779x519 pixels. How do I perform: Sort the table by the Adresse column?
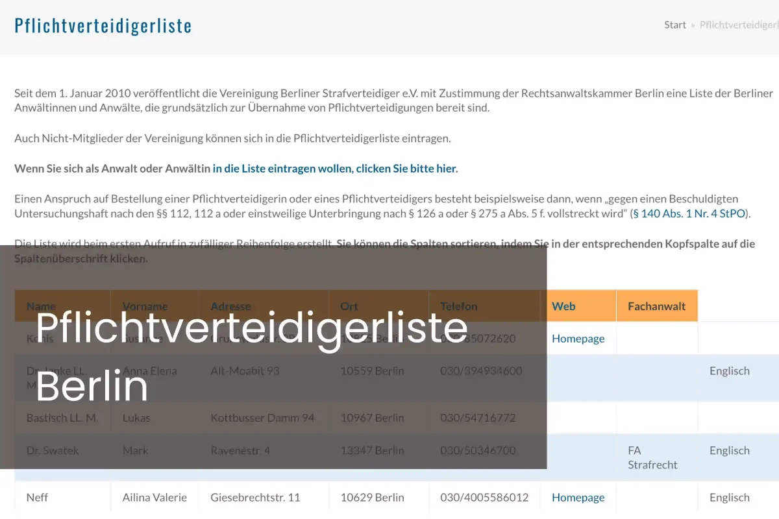click(230, 306)
